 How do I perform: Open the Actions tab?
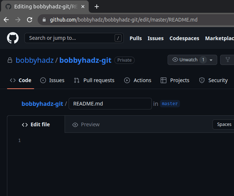click(x=138, y=80)
